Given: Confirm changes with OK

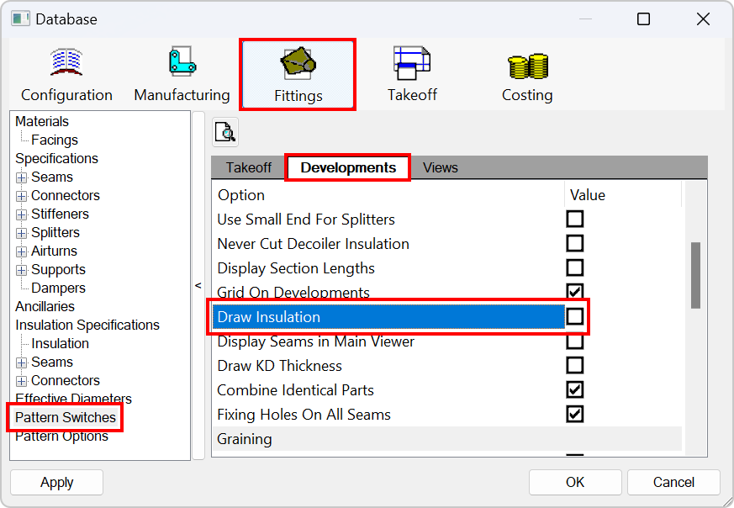Looking at the screenshot, I should pyautogui.click(x=575, y=482).
